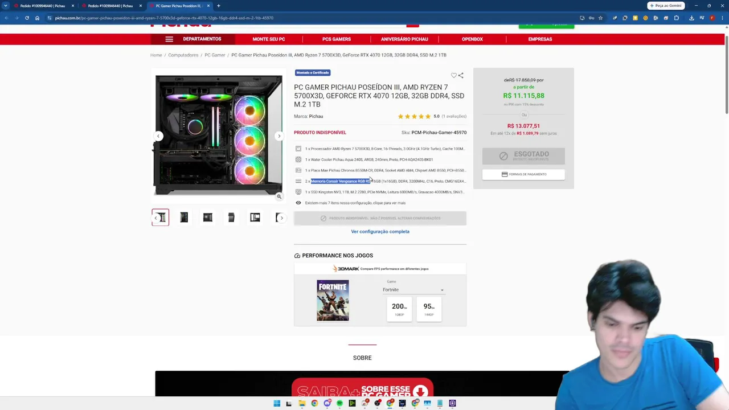Open Aniversário Pichau menu item
Image resolution: width=729 pixels, height=410 pixels.
[x=404, y=39]
